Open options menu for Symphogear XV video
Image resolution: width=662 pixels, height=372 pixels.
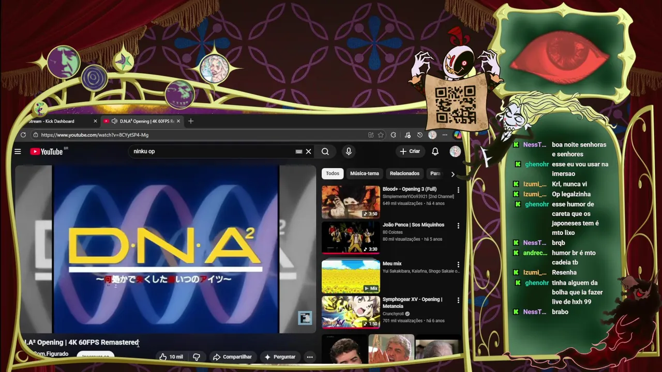pos(458,300)
